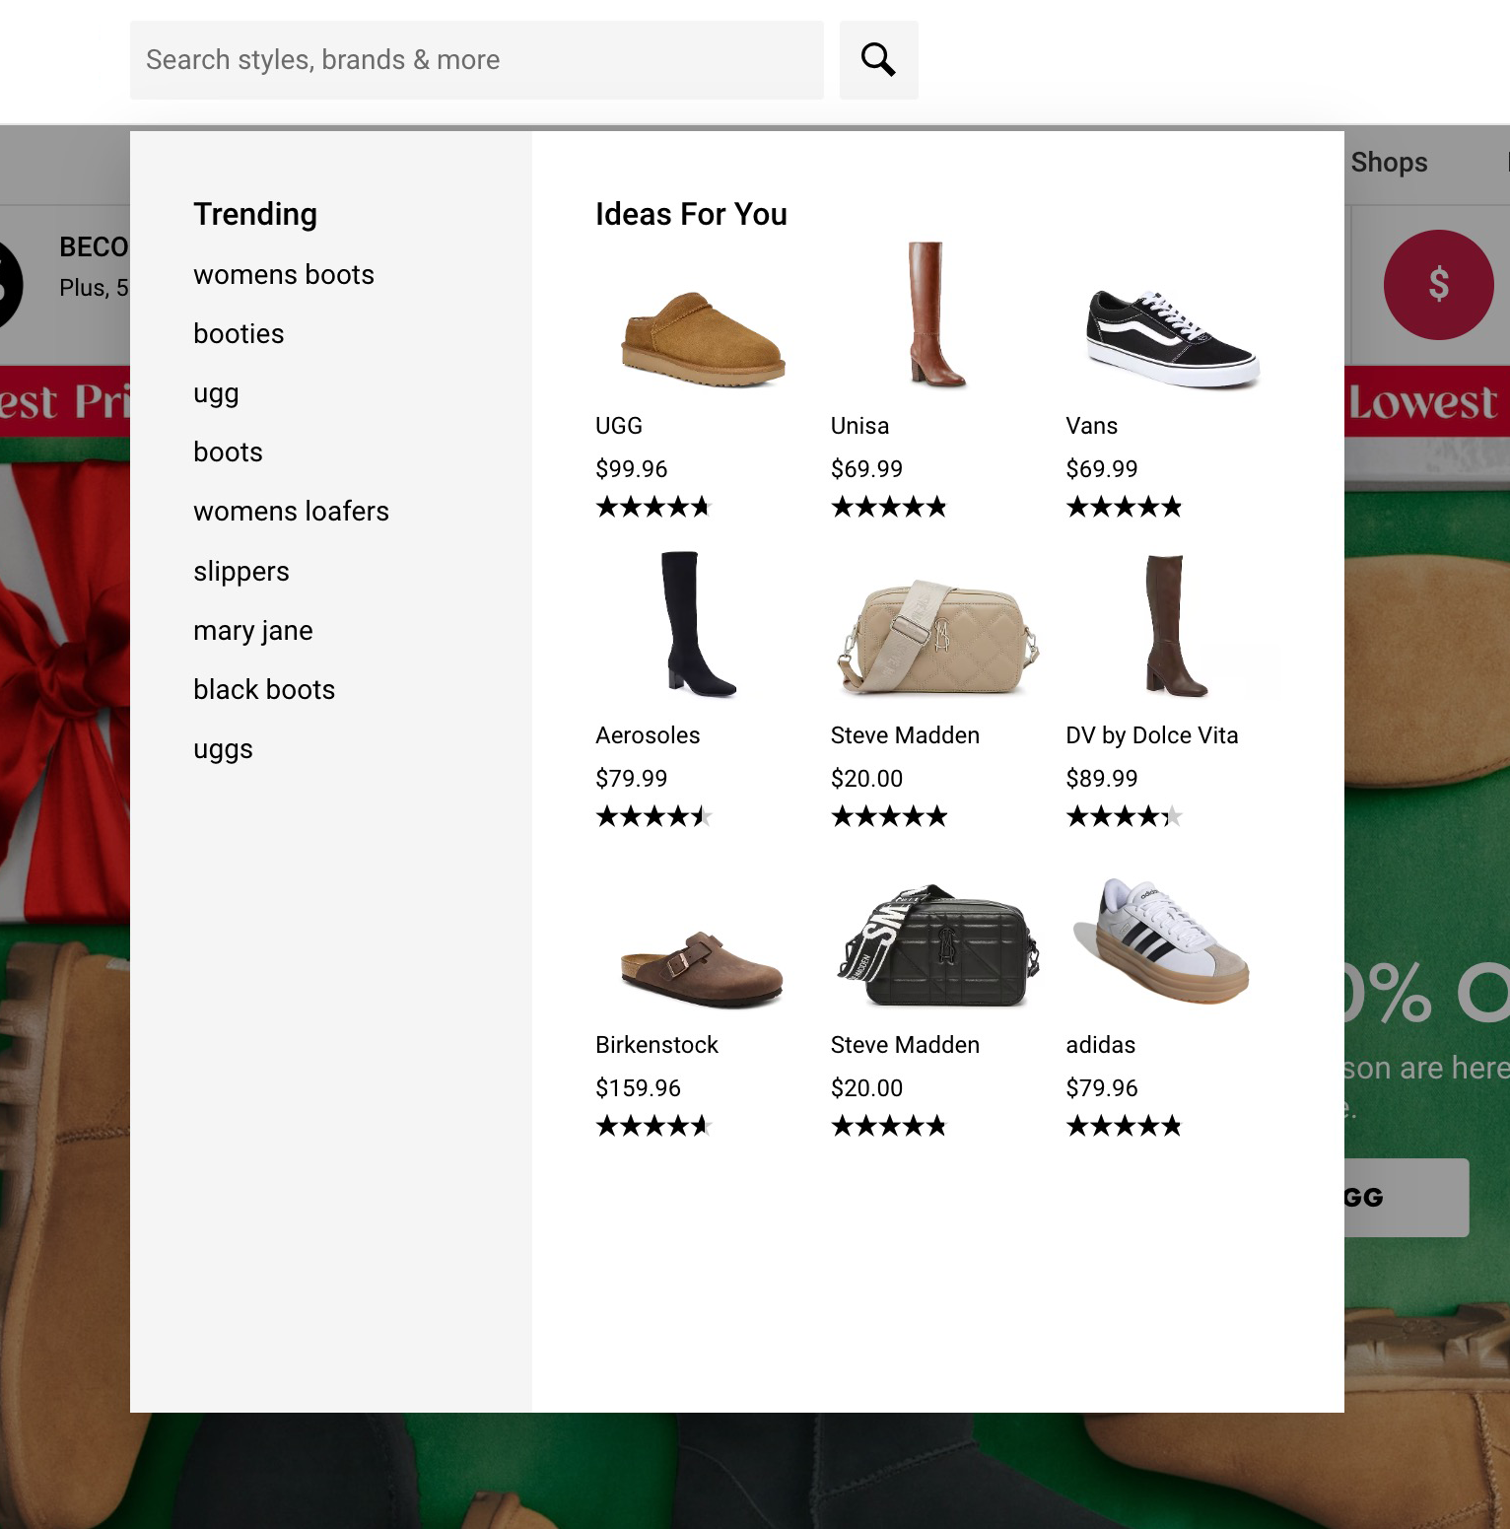This screenshot has height=1529, width=1510.
Task: Click the search magnifying glass icon
Action: (x=877, y=59)
